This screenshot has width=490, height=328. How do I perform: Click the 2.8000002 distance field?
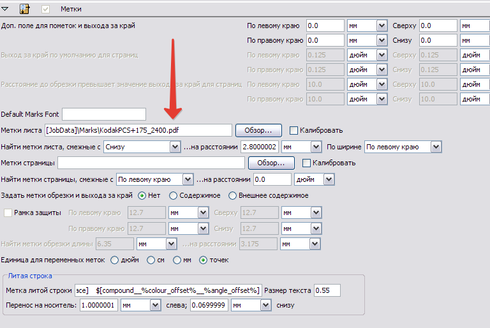coord(260,147)
